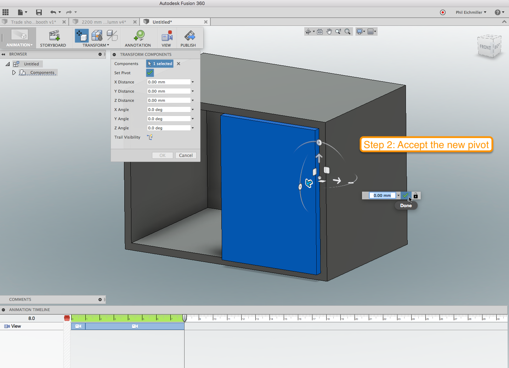This screenshot has width=509, height=368.
Task: Click the FRONT face of view cube
Action: tap(485, 47)
